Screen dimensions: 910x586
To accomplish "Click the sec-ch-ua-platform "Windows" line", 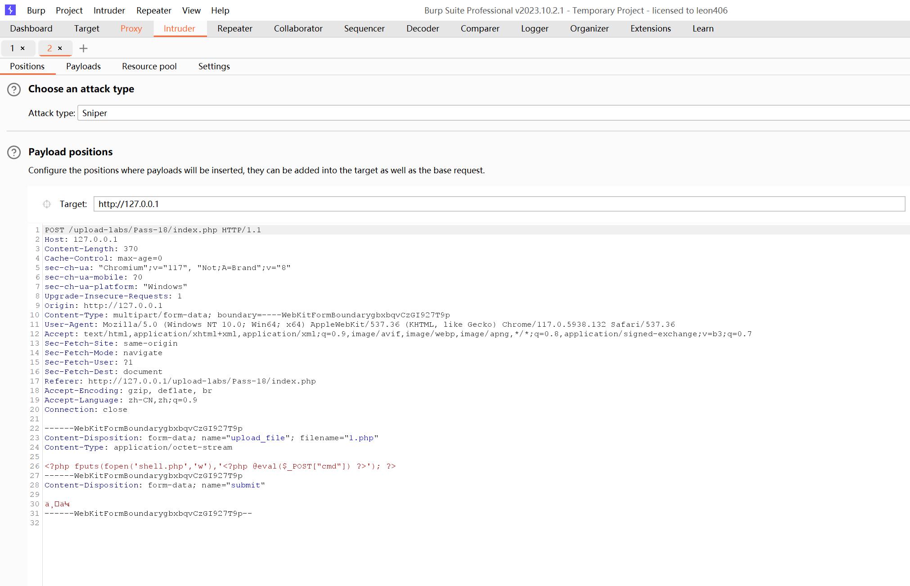I will (116, 287).
